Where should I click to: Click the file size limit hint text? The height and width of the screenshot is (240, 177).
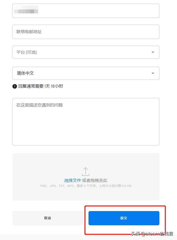86,186
